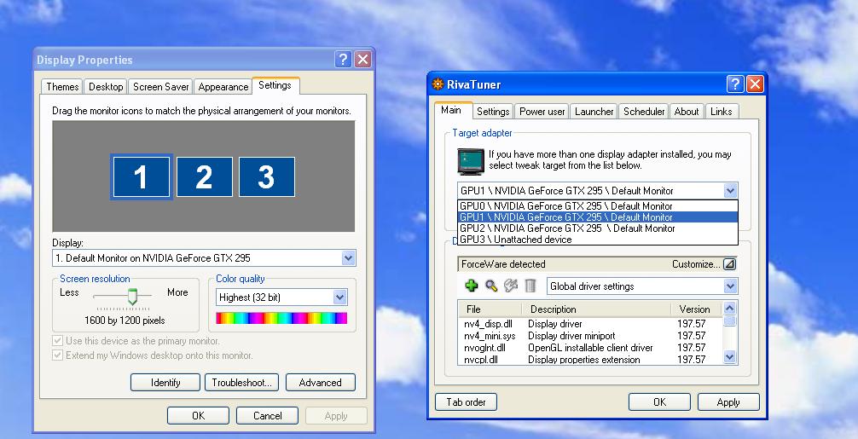This screenshot has width=858, height=439.
Task: Click RivaTuner gear icon in title bar
Action: pyautogui.click(x=438, y=84)
